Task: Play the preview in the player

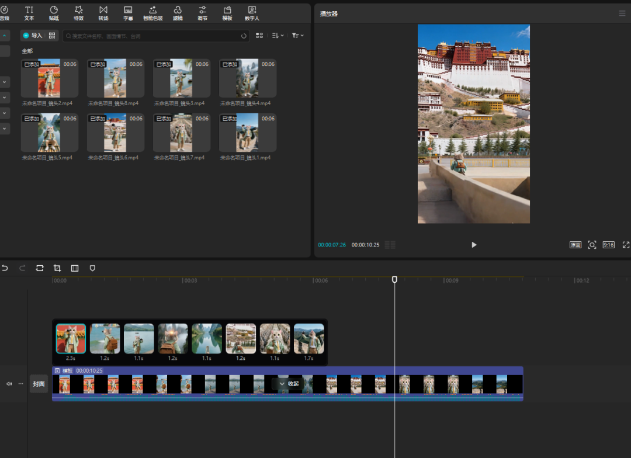Action: [474, 245]
